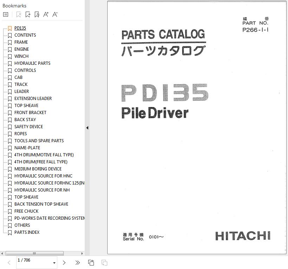This screenshot has width=288, height=269.
Task: Click the PD135 Pile Driver title on the page
Action: [x=165, y=101]
